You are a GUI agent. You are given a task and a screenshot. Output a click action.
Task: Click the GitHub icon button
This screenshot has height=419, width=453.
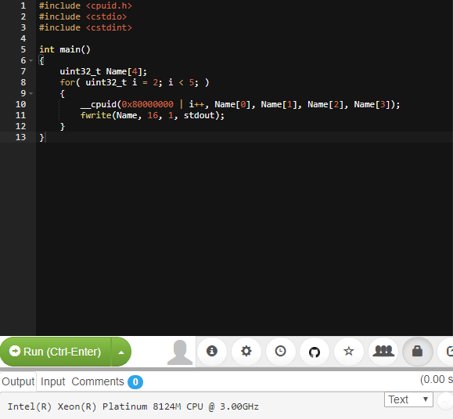(315, 352)
